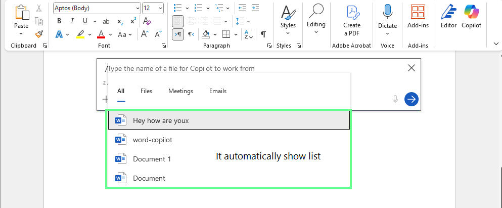Screen dimensions: 502x208
Task: Click the microphone icon in Copilot box
Action: coord(395,99)
